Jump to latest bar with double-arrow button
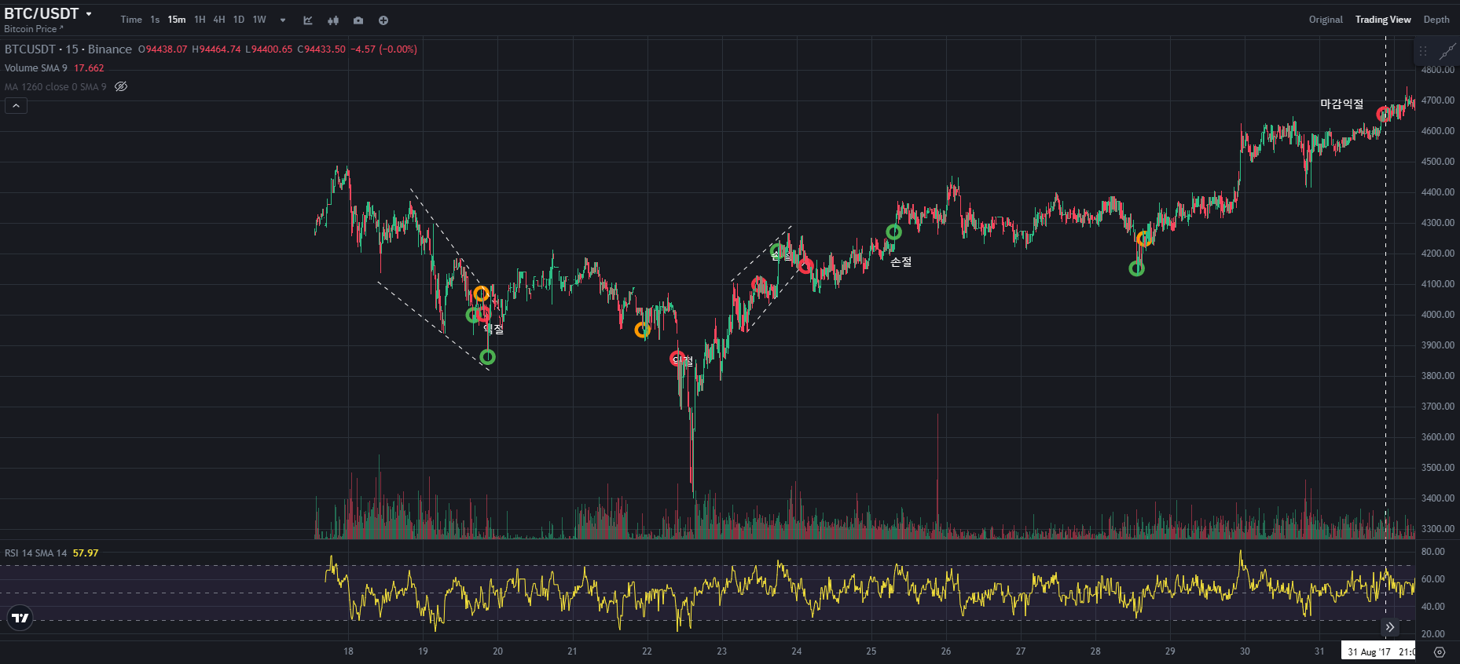Screen dimensions: 1460x664 click(x=1390, y=627)
